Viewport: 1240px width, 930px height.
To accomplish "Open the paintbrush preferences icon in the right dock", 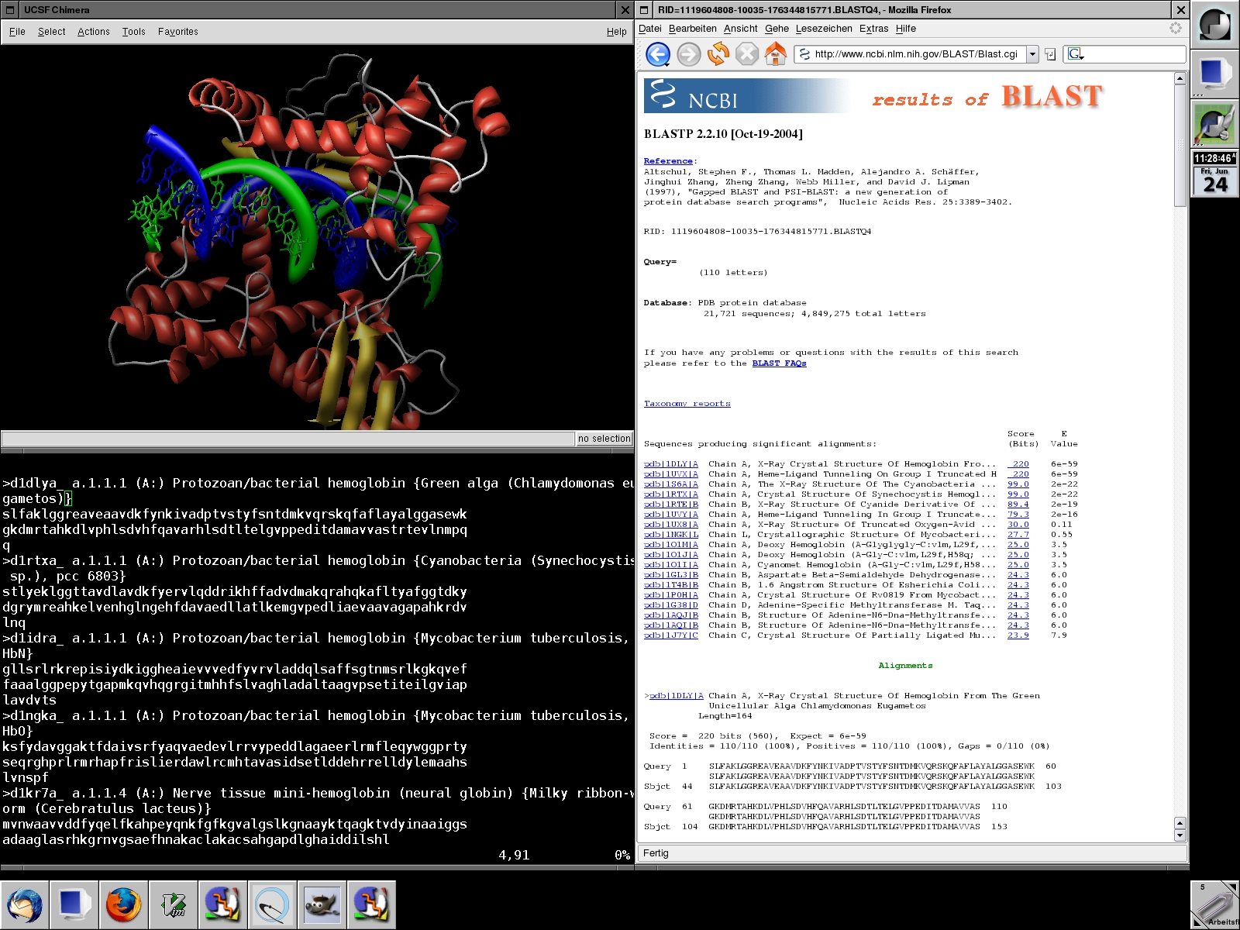I will (1215, 124).
